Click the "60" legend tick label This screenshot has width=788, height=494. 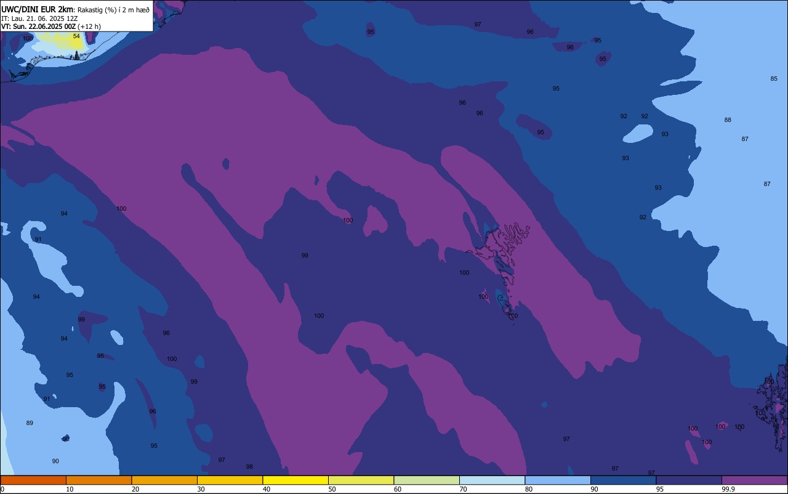pos(398,489)
